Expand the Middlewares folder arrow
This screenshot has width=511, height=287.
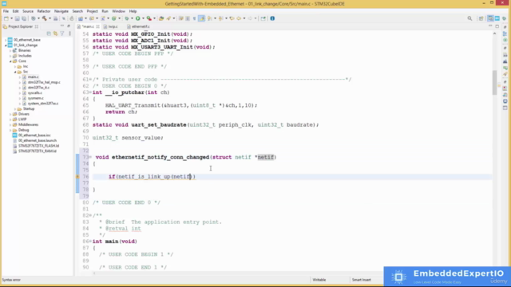(10, 125)
